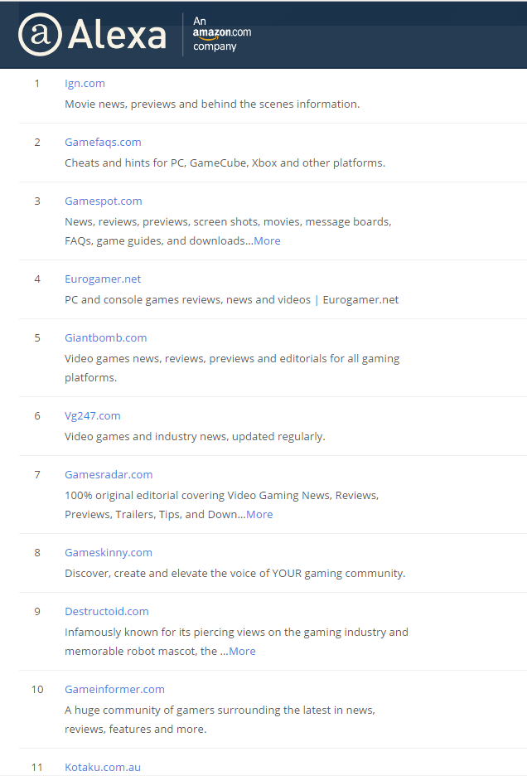Click the Kotaku.com.au link

coord(103,767)
